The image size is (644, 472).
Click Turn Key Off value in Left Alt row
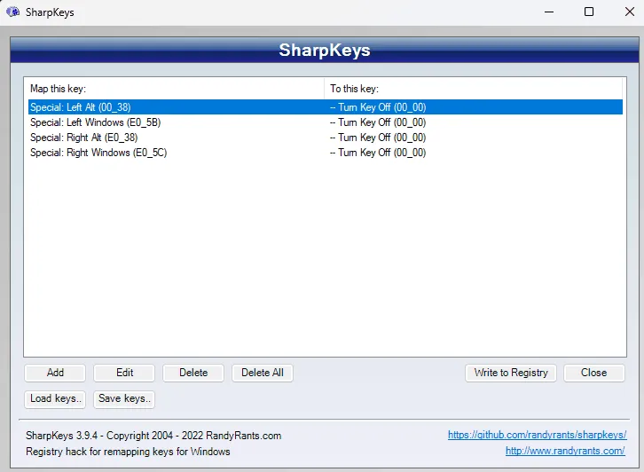point(378,107)
